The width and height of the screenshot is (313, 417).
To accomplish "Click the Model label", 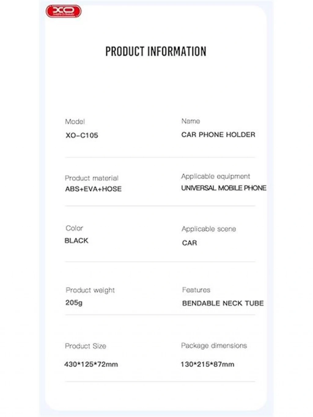I will [75, 122].
